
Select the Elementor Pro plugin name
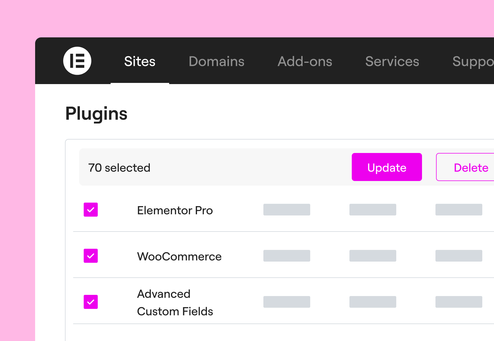coord(175,210)
